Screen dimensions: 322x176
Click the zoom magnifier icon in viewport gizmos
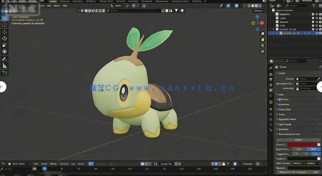click(x=263, y=33)
